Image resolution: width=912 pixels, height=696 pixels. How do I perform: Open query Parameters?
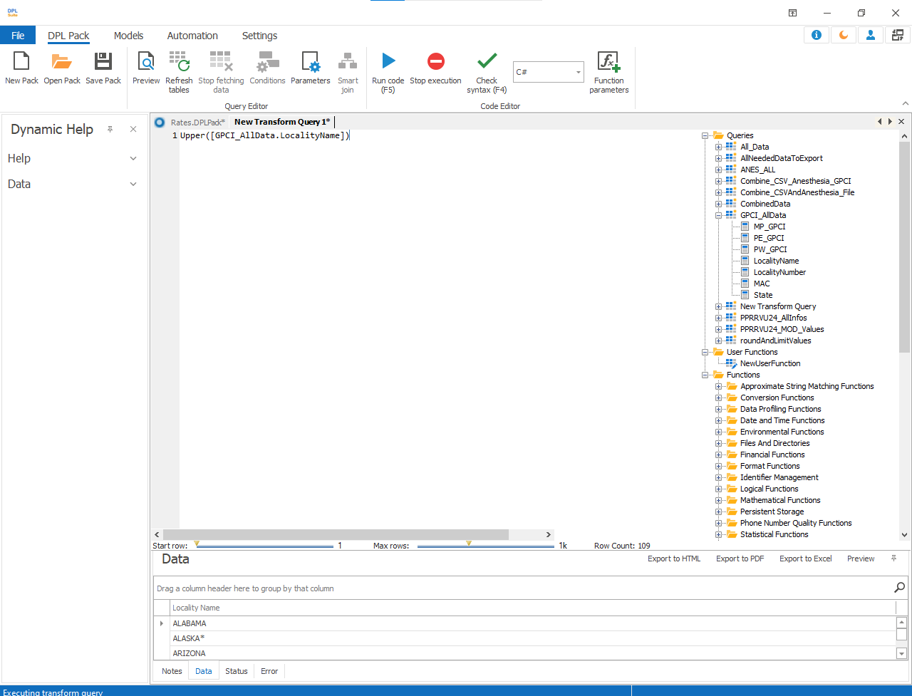tap(311, 69)
